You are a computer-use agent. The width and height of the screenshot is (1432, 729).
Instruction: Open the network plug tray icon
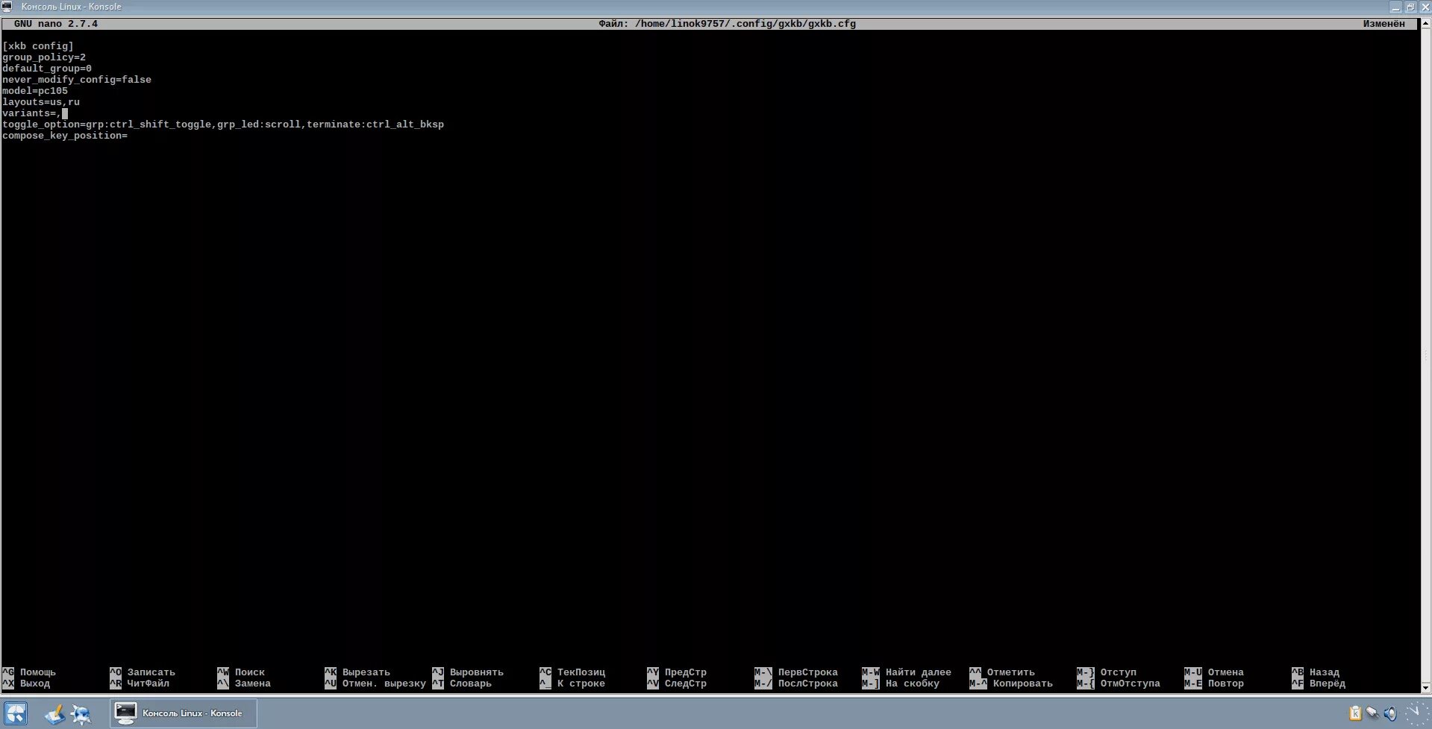(1372, 713)
